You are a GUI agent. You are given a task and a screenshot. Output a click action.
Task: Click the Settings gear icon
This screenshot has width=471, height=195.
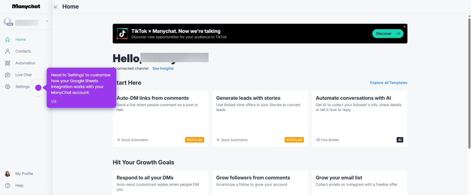[x=8, y=87]
